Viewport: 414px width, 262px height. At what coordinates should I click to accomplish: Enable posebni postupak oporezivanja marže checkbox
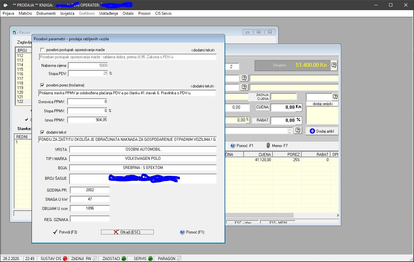(x=42, y=50)
